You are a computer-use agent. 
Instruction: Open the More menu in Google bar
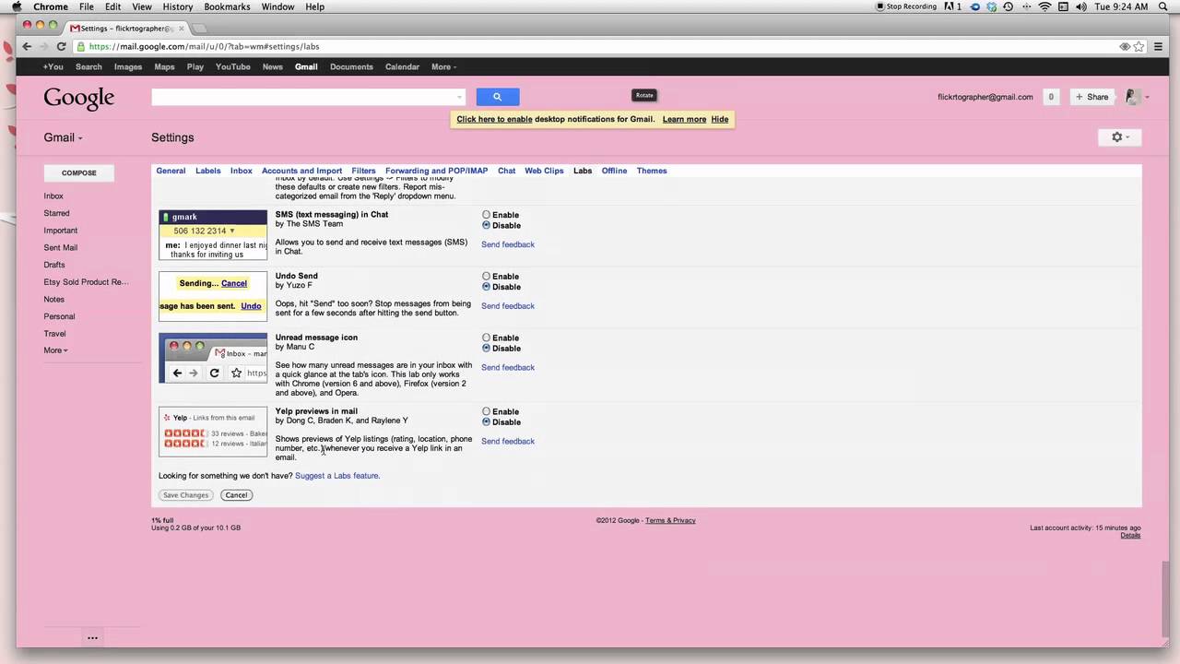point(443,66)
